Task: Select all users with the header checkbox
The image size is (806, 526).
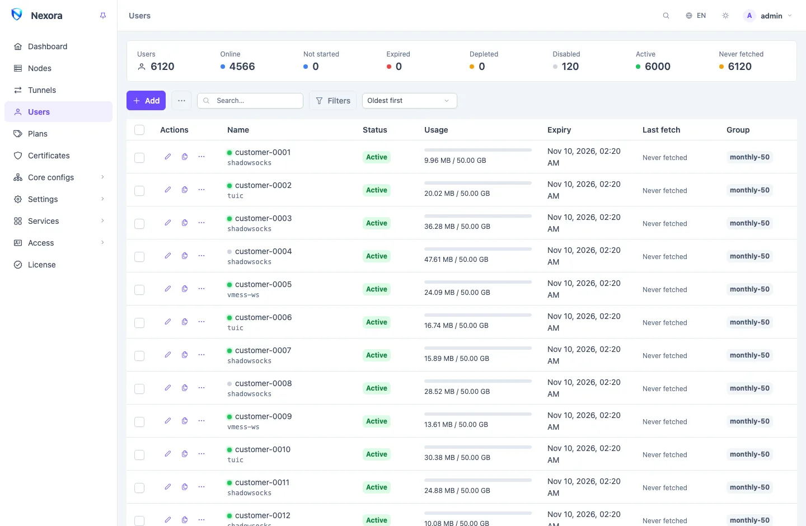Action: pyautogui.click(x=139, y=130)
